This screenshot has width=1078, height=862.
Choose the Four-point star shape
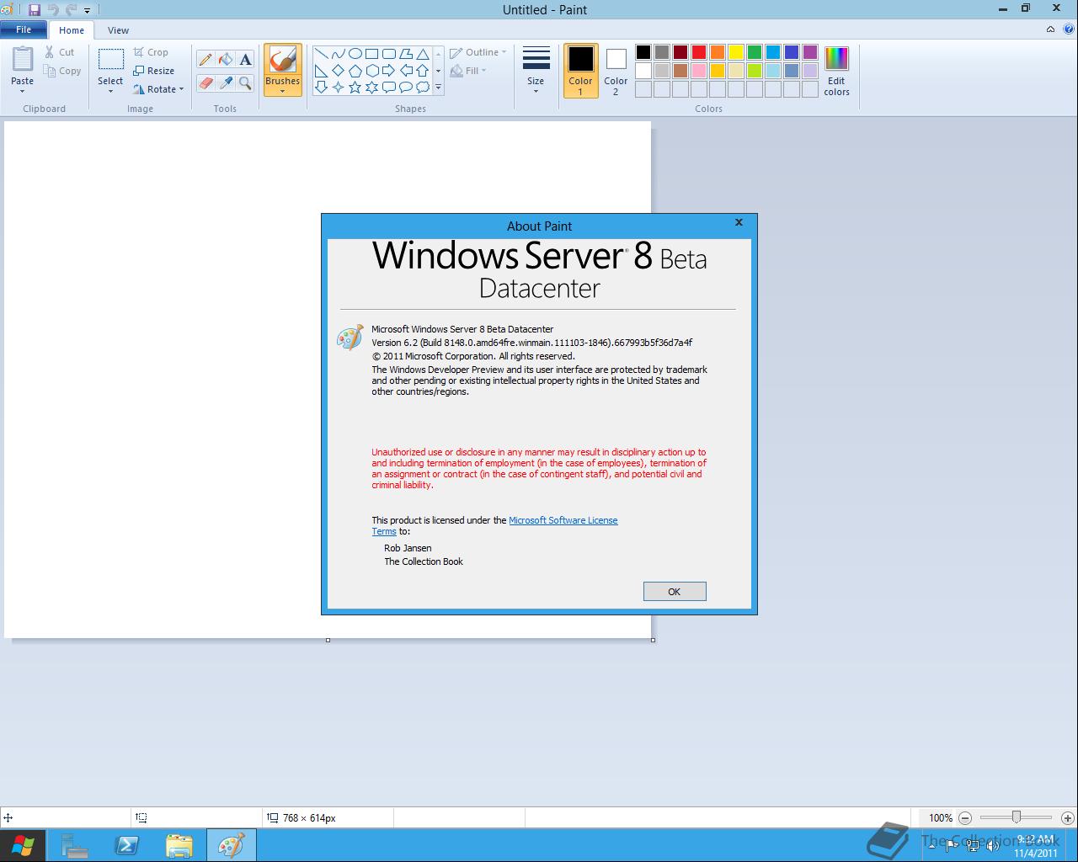click(x=339, y=87)
